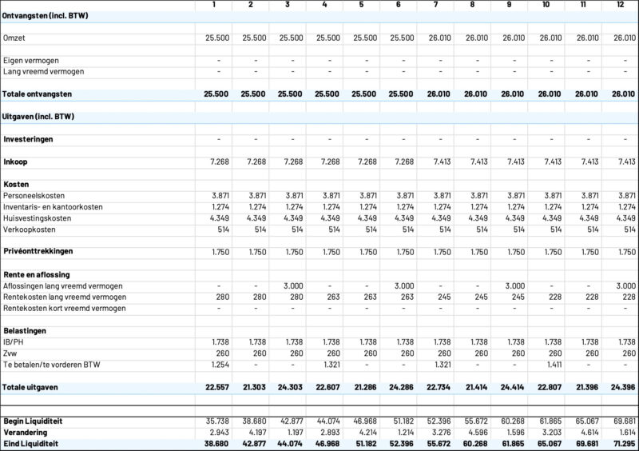Viewport: 639px width, 451px height.
Task: Click the Zvw row label
Action: [10, 353]
